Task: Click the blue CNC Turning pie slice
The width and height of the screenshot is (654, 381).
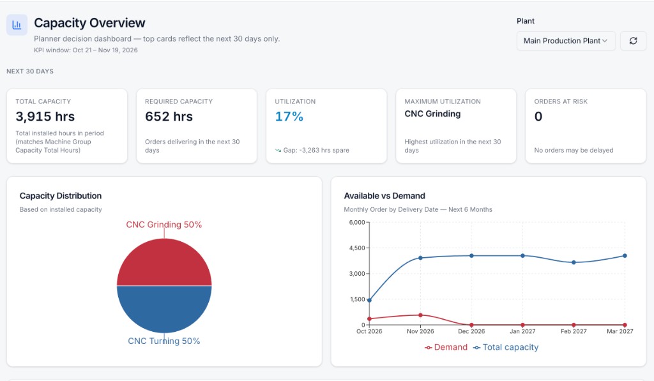Action: coord(164,310)
